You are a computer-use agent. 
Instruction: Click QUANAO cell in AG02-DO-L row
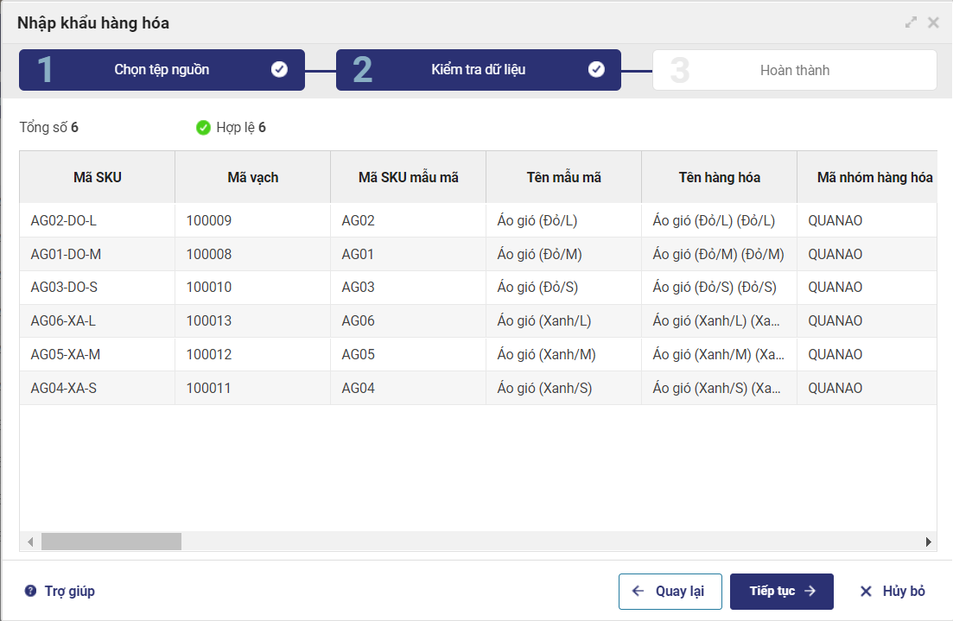[x=867, y=220]
